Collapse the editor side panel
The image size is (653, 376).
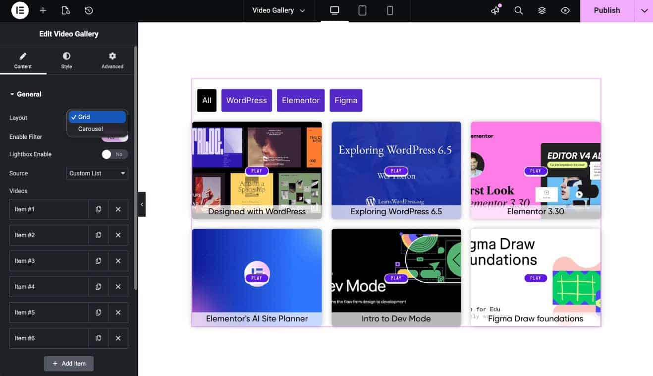(x=142, y=204)
